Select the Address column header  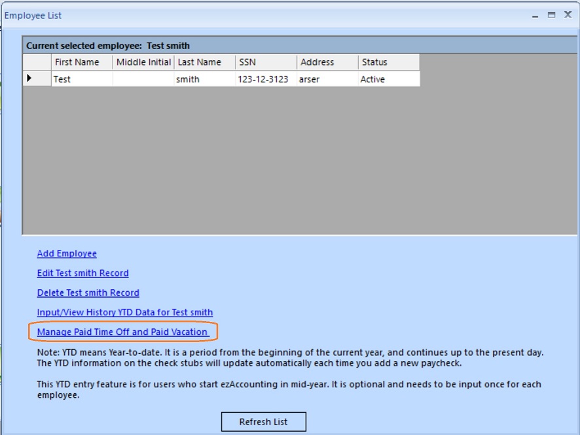327,62
